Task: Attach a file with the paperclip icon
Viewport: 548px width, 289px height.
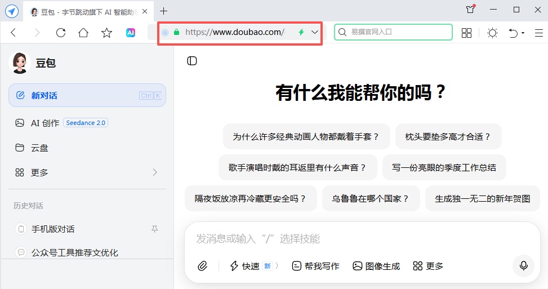Action: (202, 266)
